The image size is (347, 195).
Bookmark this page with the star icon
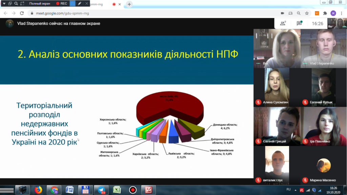tap(307, 13)
